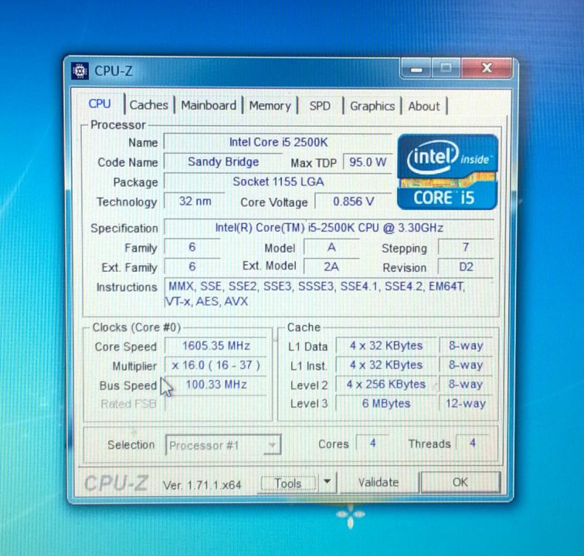Click the Level 2 associativity '8-way'

coord(466,385)
